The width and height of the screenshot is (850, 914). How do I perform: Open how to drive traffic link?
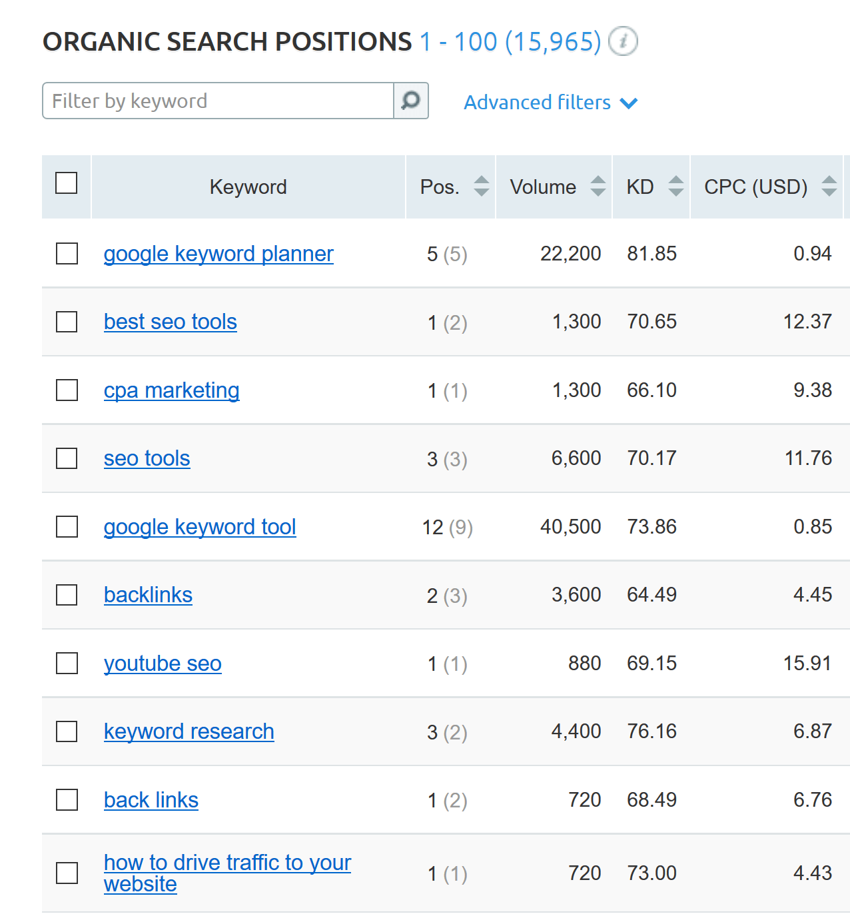pos(227,873)
